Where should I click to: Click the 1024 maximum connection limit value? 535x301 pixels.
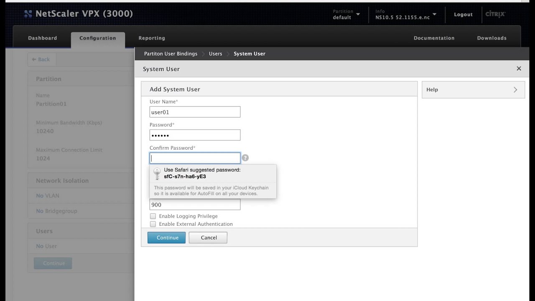[43, 158]
